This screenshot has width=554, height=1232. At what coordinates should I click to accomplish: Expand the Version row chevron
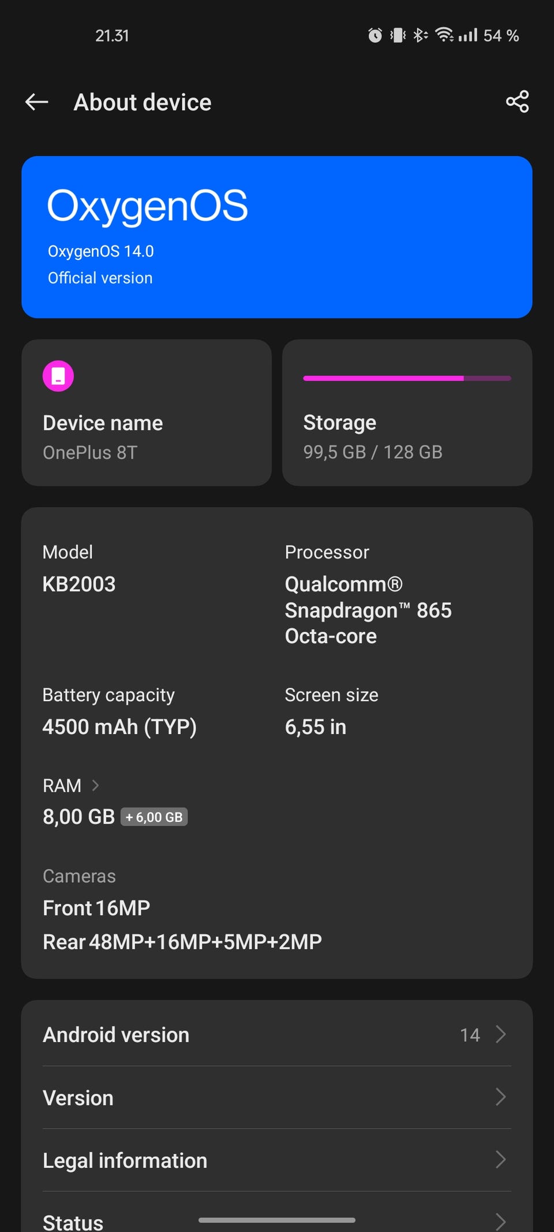coord(501,1097)
